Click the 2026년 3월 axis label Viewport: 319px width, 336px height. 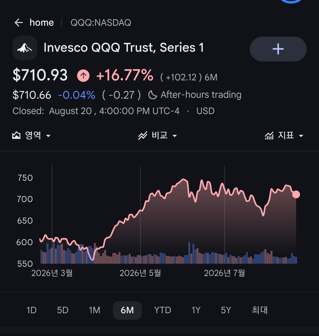52,273
